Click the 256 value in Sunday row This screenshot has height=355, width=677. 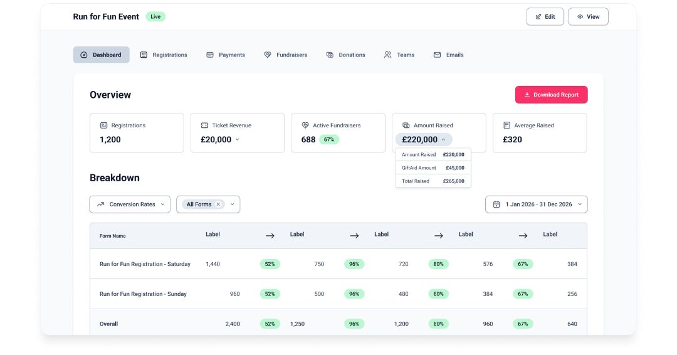(x=572, y=294)
